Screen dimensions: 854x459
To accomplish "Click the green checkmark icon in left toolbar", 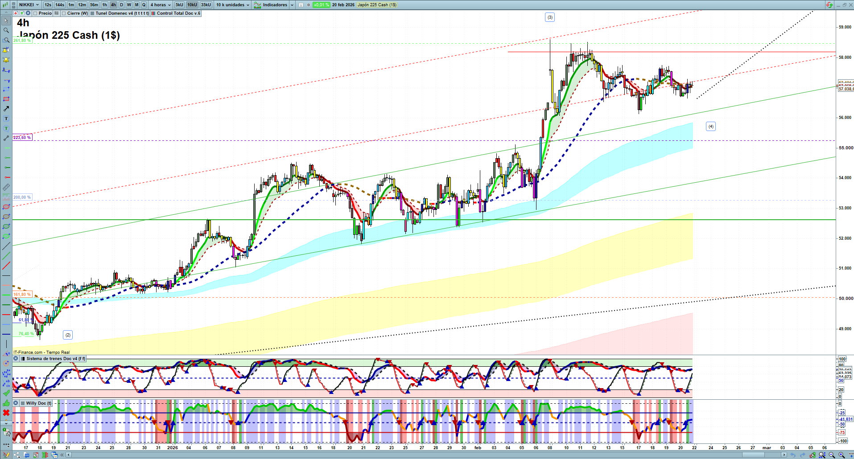I will click(6, 393).
